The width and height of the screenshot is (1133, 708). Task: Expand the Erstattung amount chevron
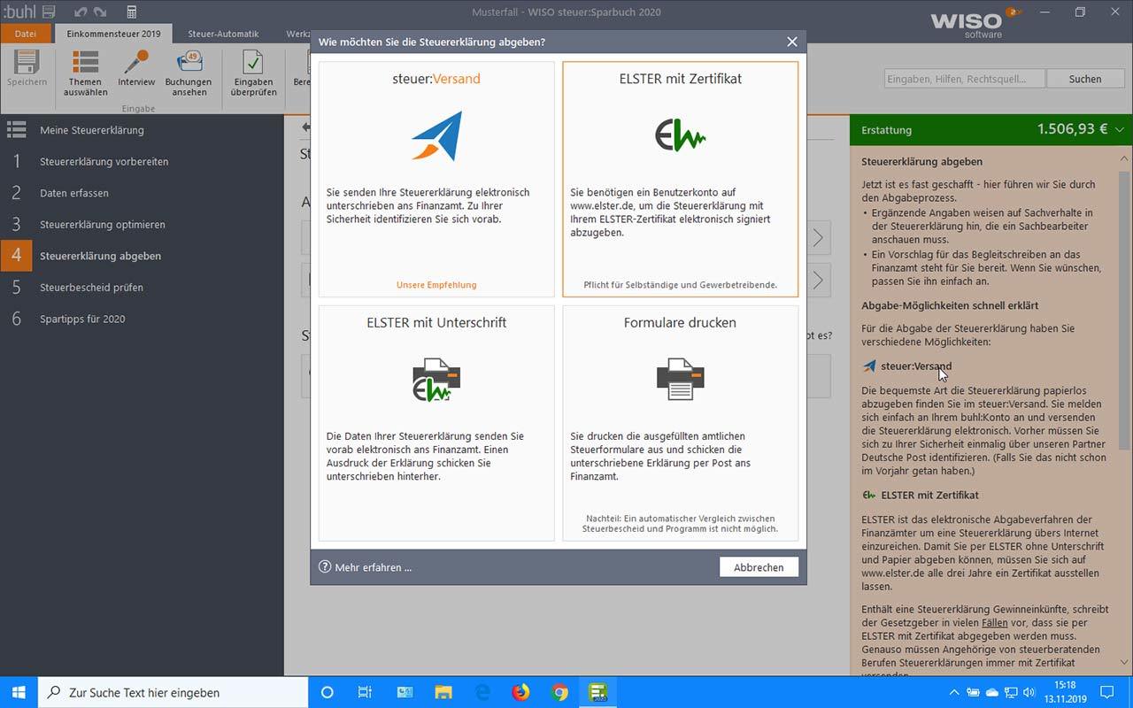tap(1121, 129)
